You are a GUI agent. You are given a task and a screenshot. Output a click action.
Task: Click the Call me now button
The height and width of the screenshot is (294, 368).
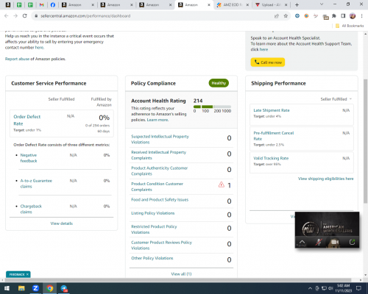tap(268, 62)
